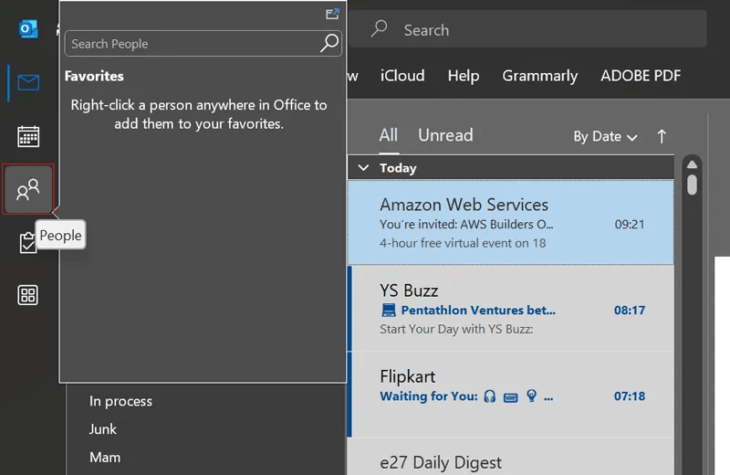Open the Tasks clipboard icon
Image resolution: width=730 pixels, height=475 pixels.
click(27, 244)
